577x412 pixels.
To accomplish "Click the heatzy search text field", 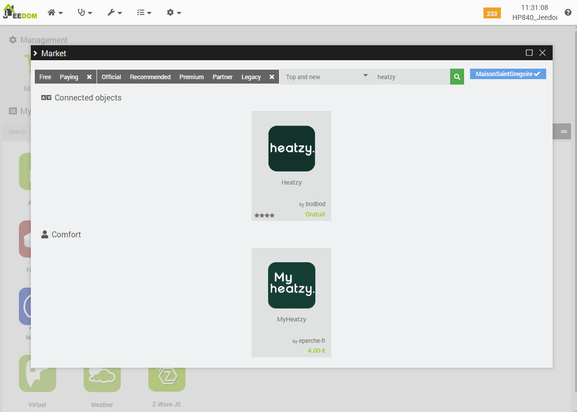I will (x=410, y=77).
